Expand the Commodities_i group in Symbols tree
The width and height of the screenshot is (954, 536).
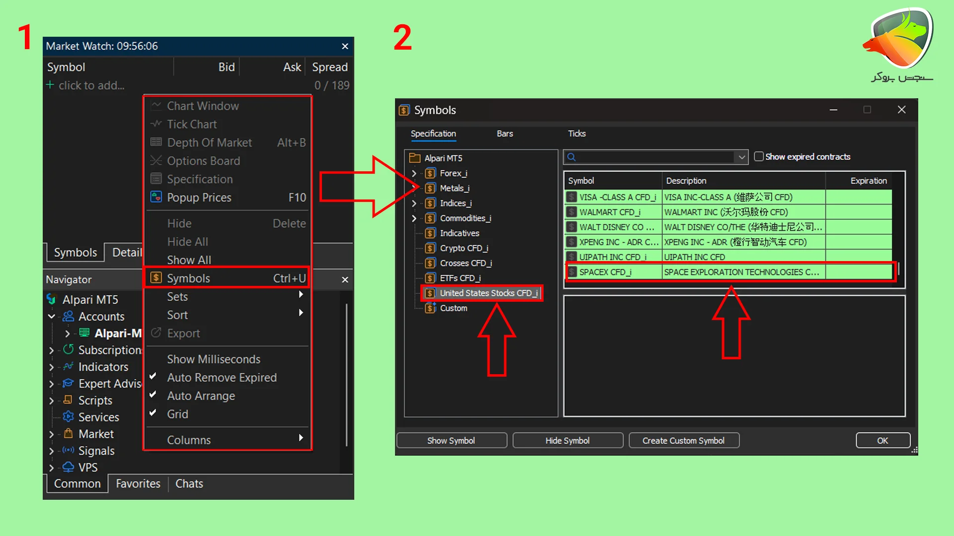click(414, 218)
